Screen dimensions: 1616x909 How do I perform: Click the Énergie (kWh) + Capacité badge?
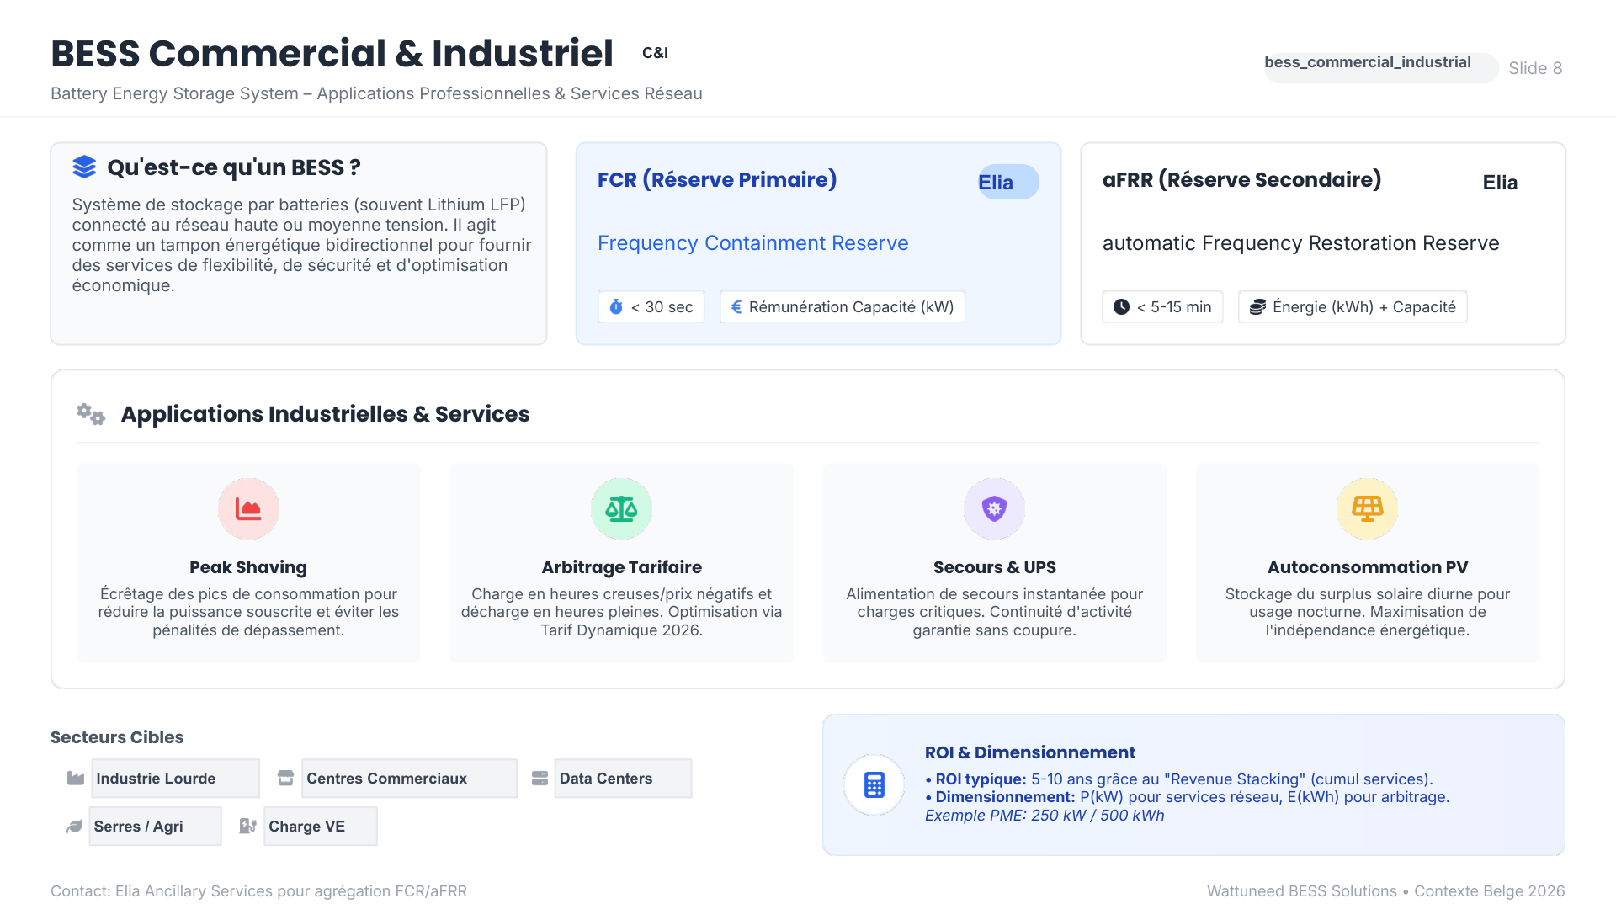[1353, 307]
